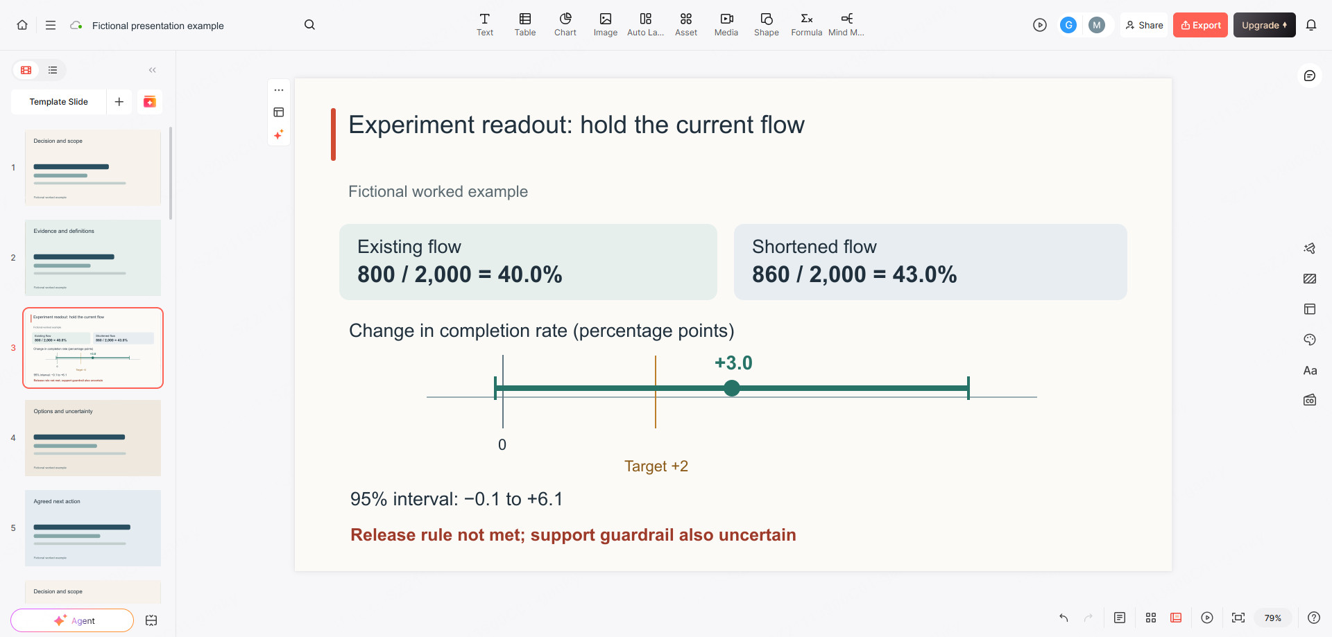This screenshot has width=1332, height=637.
Task: Open the slide layout icon beside canvas
Action: (x=279, y=112)
